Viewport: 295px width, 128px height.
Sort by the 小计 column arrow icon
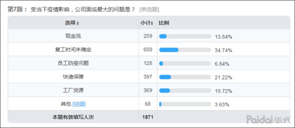tap(152, 23)
